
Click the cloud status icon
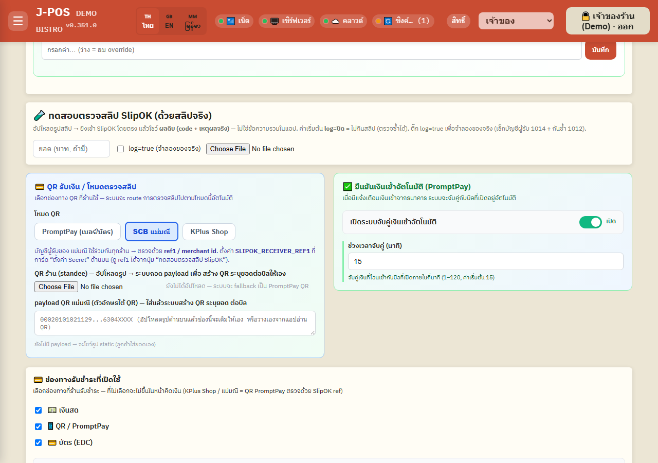coord(335,21)
